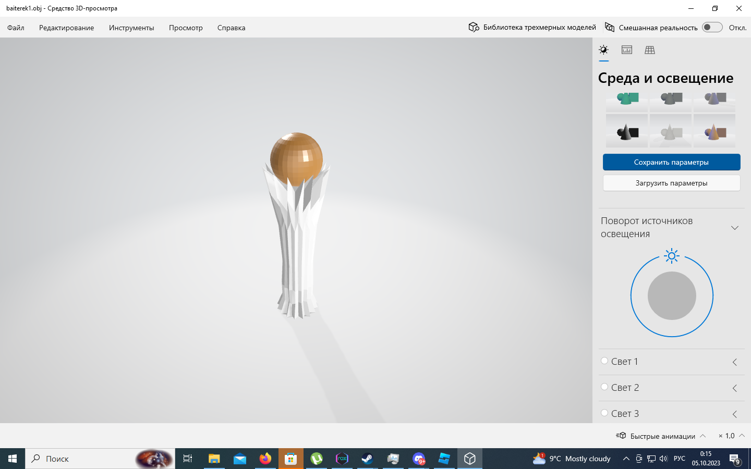Open the Discord icon with 9+ badge

click(x=419, y=459)
